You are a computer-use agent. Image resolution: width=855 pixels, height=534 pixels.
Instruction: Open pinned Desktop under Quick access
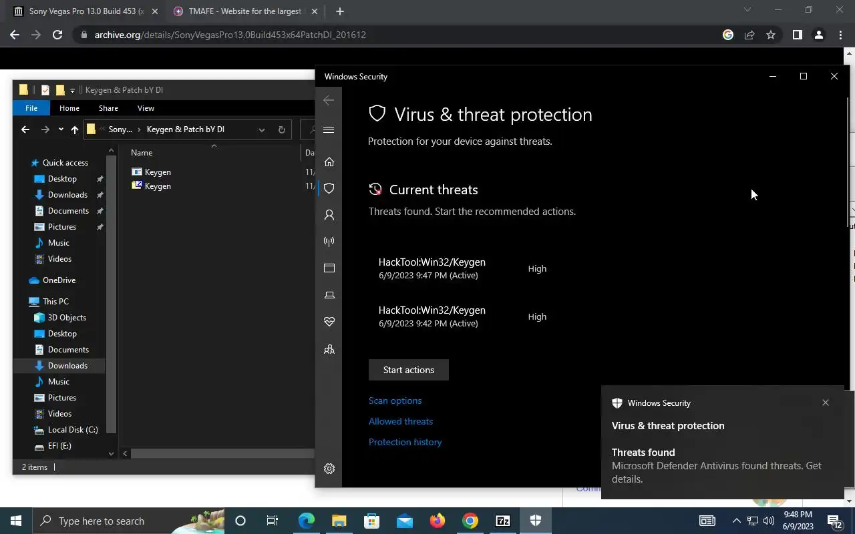(x=62, y=179)
